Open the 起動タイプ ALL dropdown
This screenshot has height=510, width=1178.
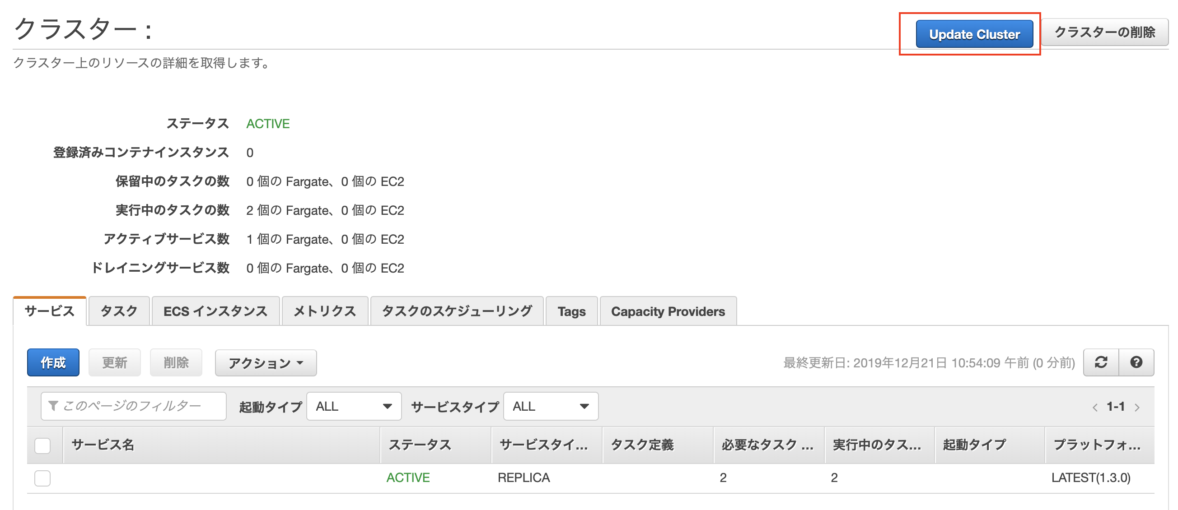pos(354,406)
